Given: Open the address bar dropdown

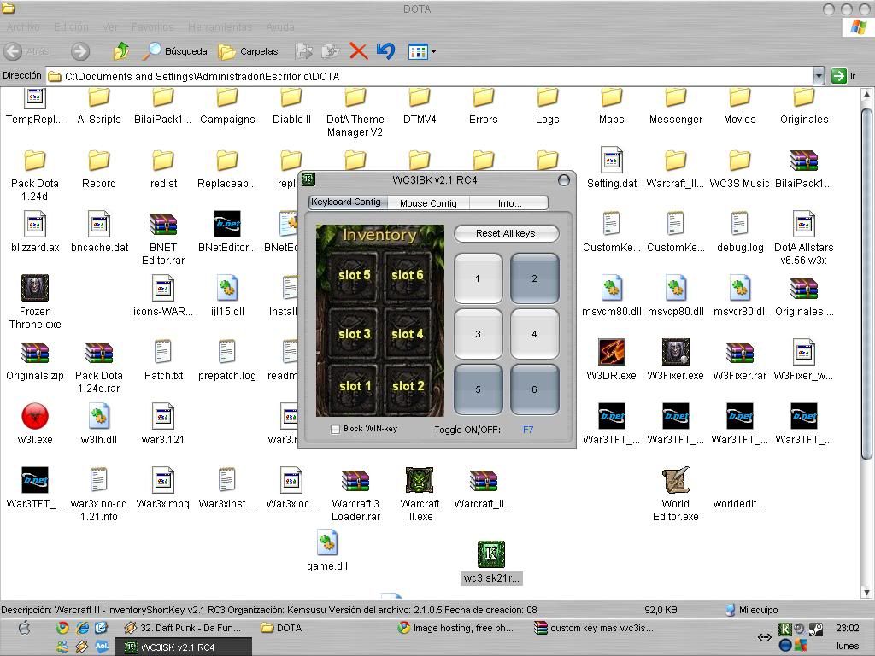Looking at the screenshot, I should [x=819, y=76].
